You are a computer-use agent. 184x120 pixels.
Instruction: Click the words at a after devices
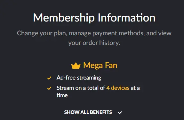(135, 88)
